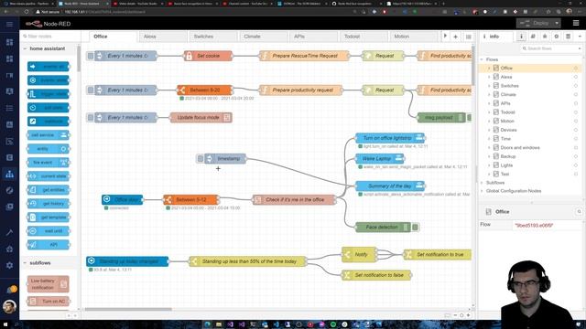Select the 'events: all' palette node
The image size is (586, 329).
(49, 67)
